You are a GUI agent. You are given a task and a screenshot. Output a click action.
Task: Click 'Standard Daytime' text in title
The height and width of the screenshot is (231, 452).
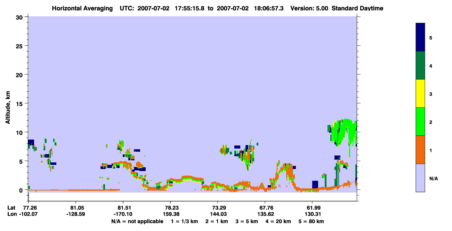click(357, 8)
